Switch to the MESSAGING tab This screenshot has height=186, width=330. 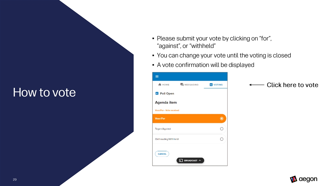click(189, 85)
